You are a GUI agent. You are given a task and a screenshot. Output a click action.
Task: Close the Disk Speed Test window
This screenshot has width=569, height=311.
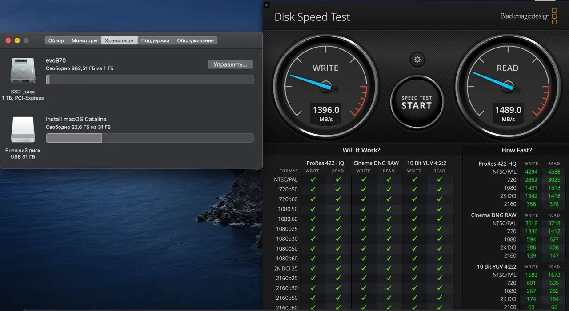[266, 5]
